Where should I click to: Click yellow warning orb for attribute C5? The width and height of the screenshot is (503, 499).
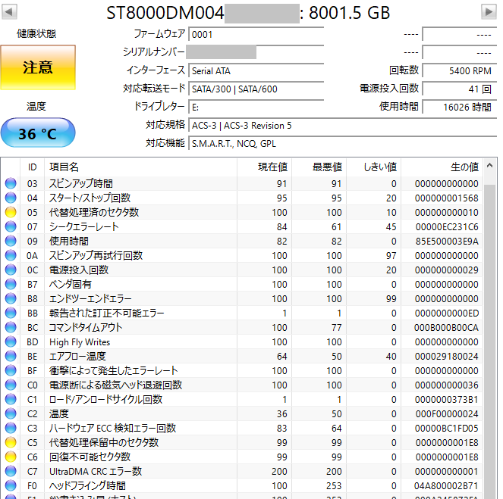point(11,442)
